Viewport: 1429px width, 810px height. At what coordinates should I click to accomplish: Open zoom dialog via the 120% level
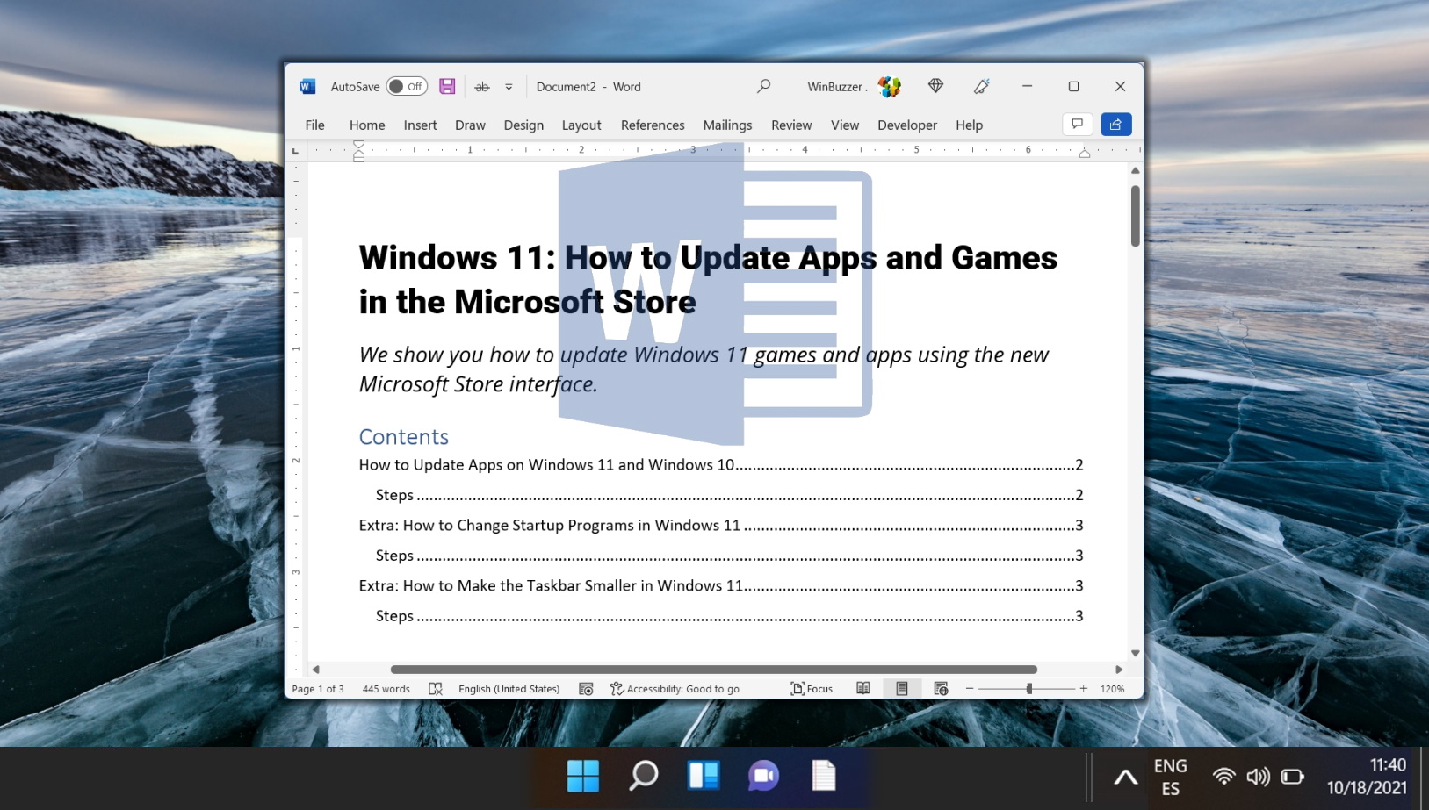click(1113, 689)
